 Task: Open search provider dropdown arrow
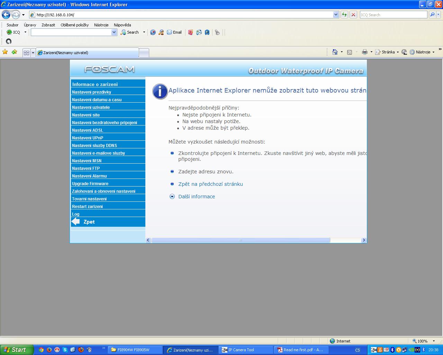pyautogui.click(x=439, y=15)
